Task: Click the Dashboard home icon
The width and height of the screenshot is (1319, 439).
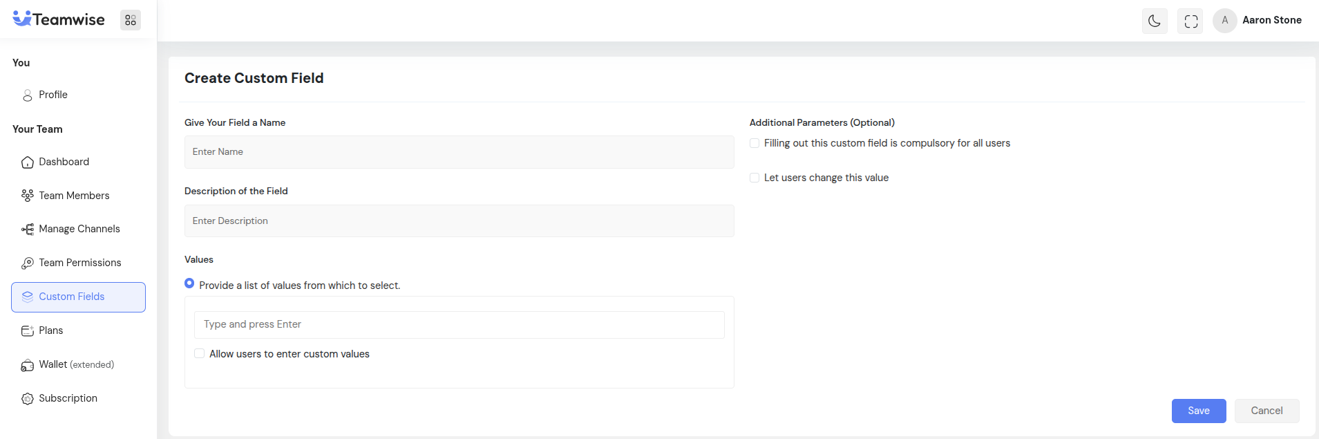Action: (x=28, y=162)
